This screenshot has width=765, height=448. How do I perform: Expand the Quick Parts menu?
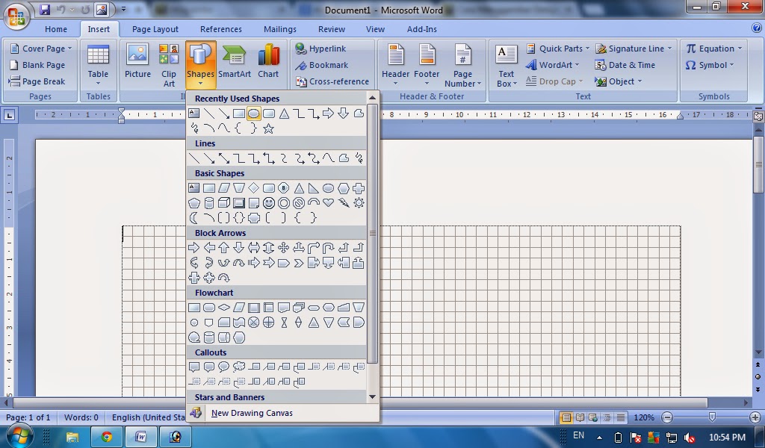[557, 49]
